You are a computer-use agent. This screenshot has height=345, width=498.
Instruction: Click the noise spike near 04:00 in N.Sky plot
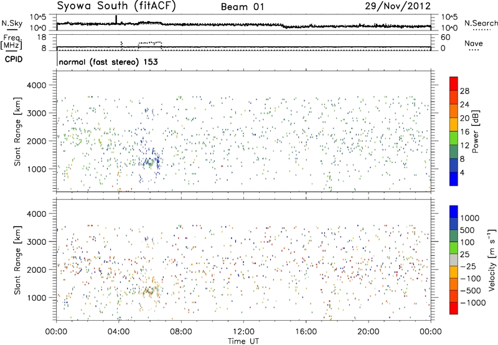coord(116,19)
